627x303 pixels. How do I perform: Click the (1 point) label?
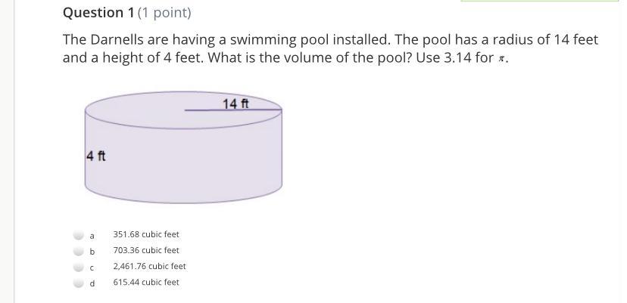pos(164,13)
